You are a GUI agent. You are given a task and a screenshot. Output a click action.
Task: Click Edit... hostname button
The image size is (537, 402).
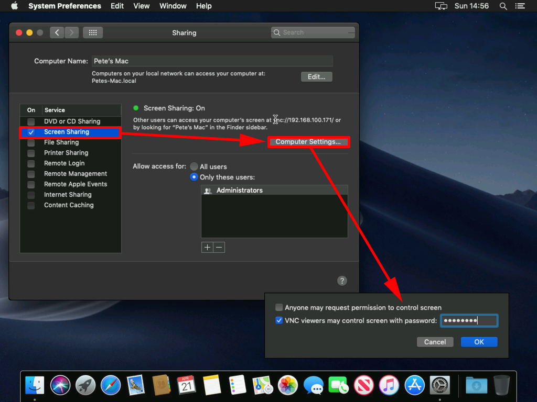click(x=316, y=76)
